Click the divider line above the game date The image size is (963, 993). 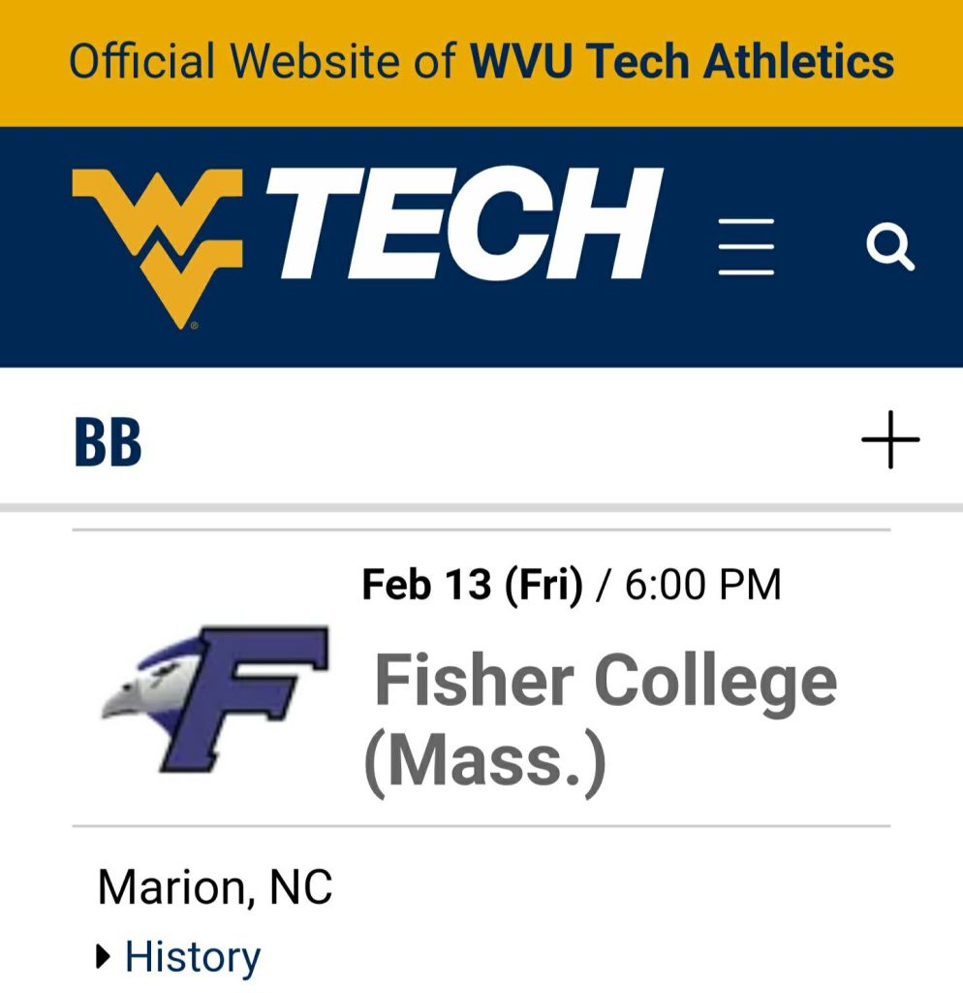tap(481, 530)
